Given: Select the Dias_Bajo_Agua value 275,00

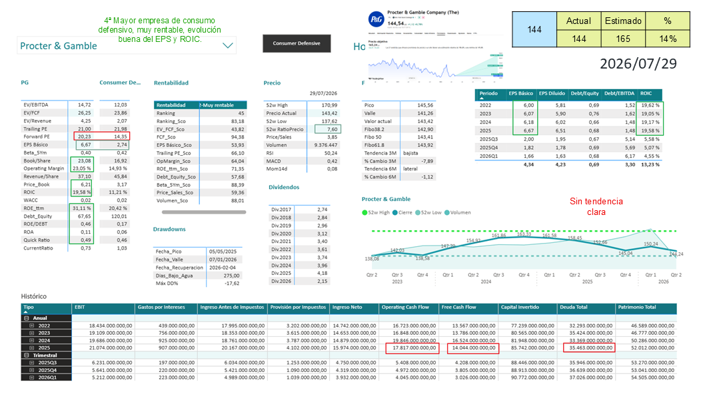Looking at the screenshot, I should 231,276.
